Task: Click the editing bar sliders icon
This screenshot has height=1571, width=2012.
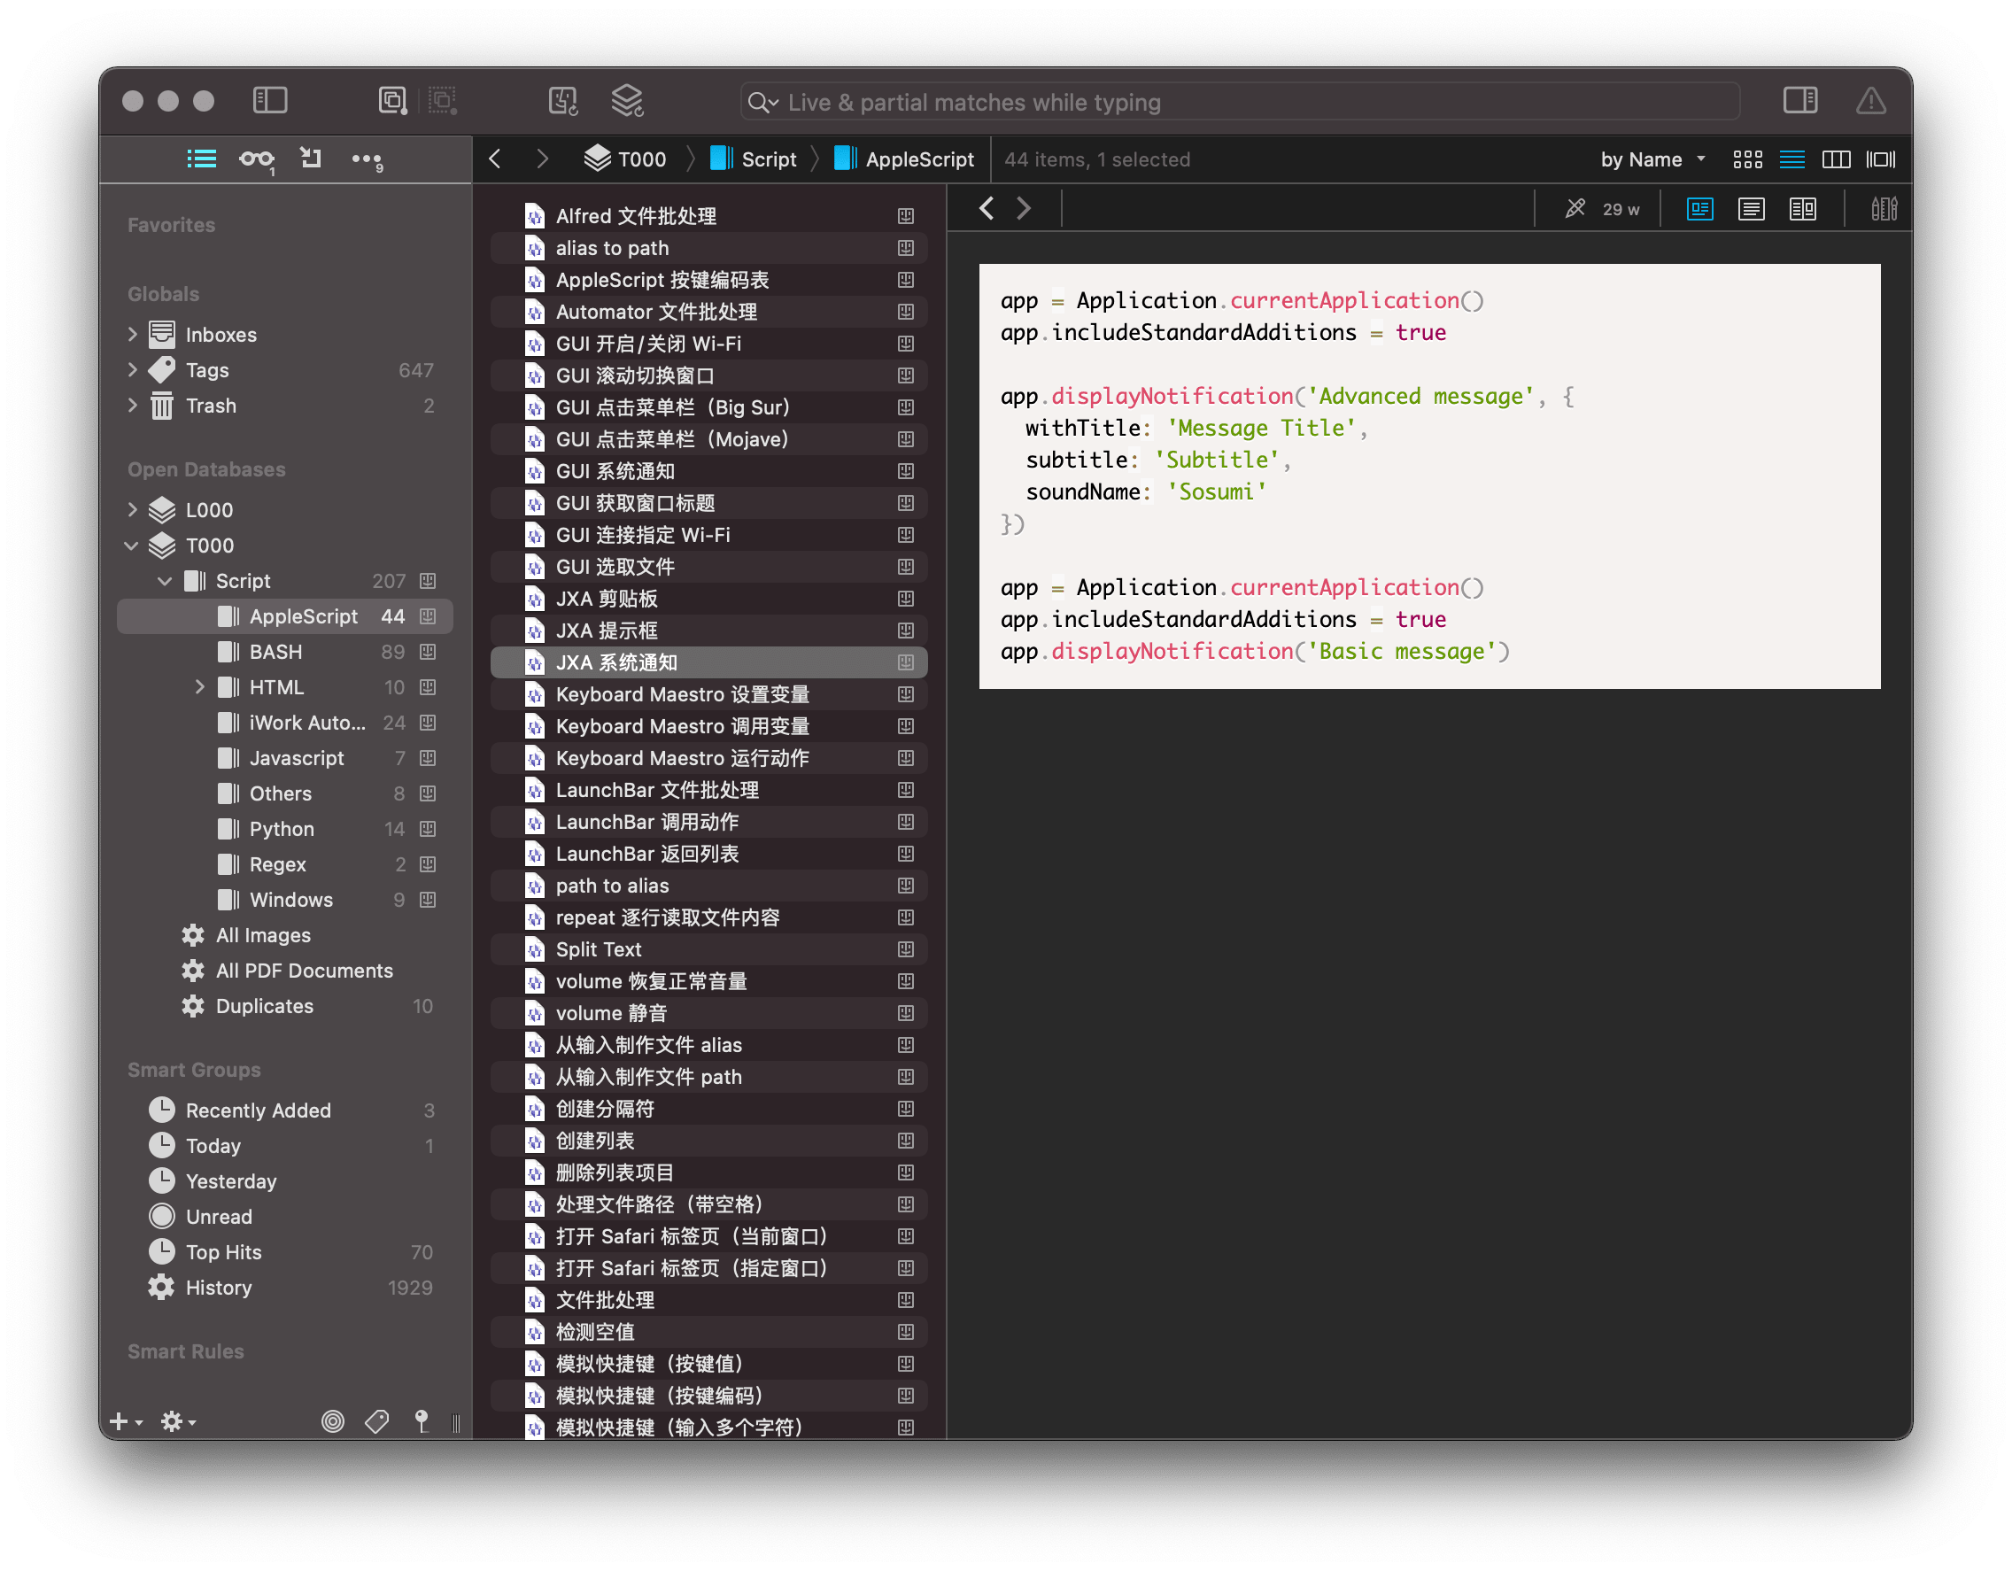Action: pos(1884,209)
